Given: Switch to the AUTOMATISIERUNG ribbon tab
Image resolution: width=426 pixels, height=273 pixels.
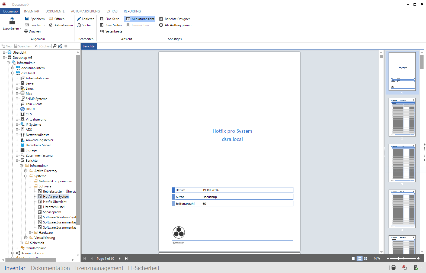Looking at the screenshot, I should click(85, 11).
